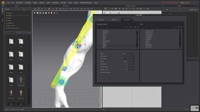
Task: Select Leg_R in the Bounding Volume list
Action: point(104,38)
